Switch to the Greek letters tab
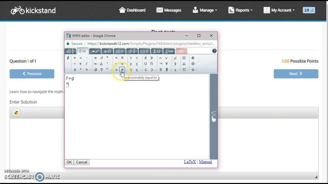Screen dimensions: 328x184 (x=107, y=51)
